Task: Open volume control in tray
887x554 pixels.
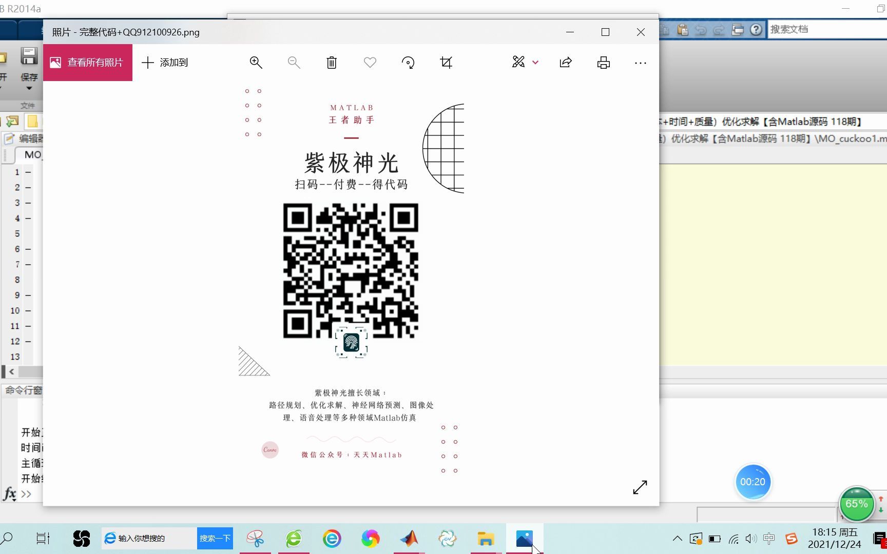Action: [x=751, y=539]
